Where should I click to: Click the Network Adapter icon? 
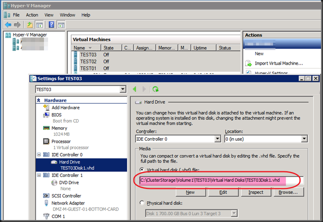[46, 203]
